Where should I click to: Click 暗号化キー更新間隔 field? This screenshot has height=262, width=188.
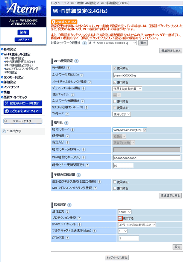123,165
